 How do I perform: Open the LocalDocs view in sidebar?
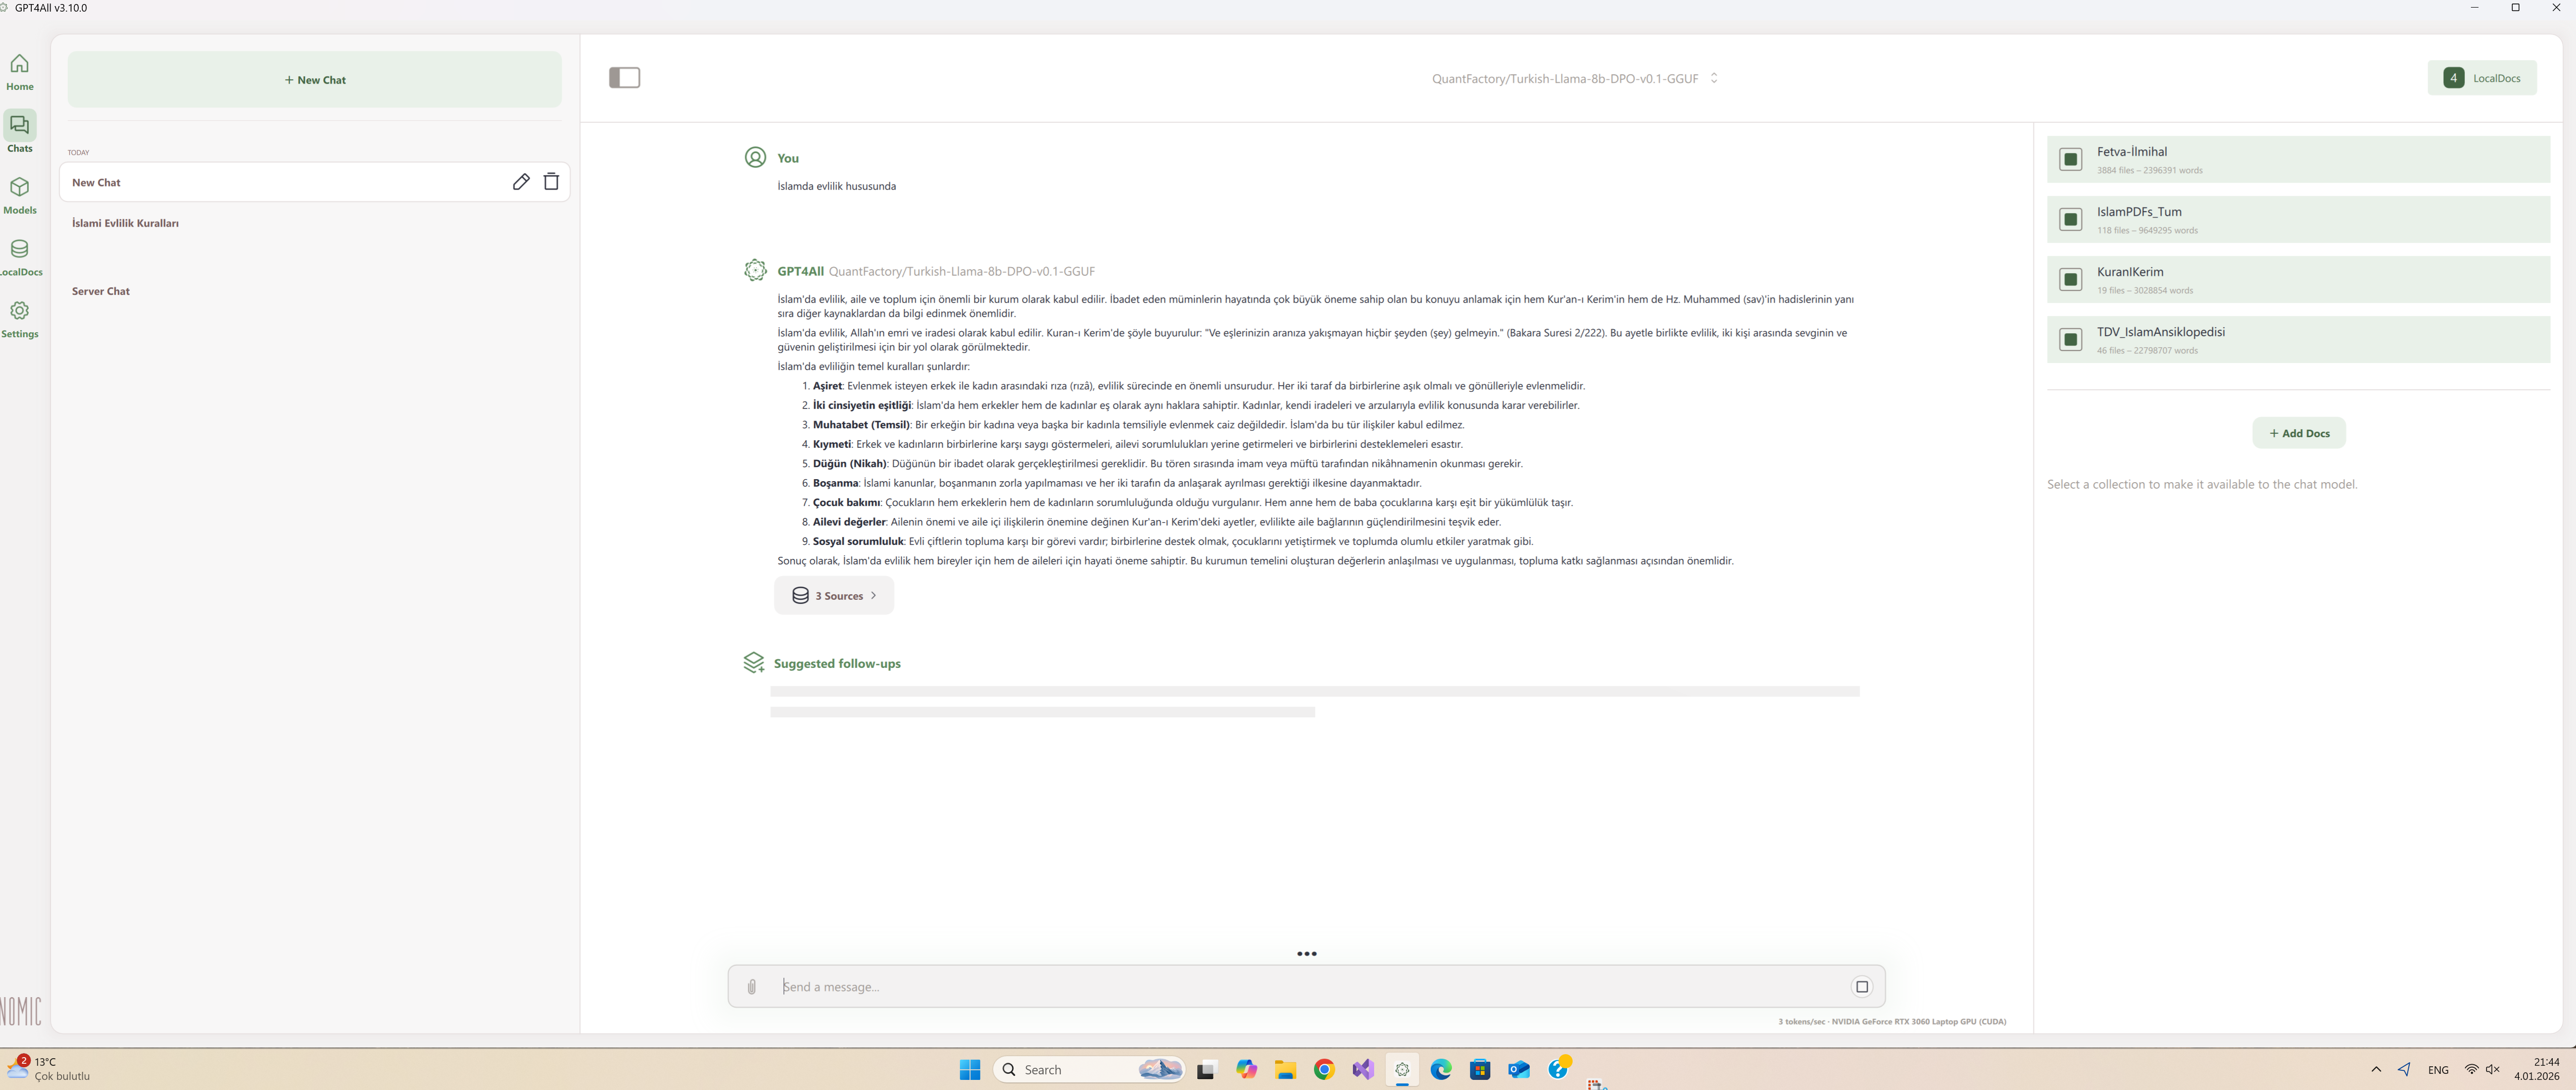[x=20, y=257]
